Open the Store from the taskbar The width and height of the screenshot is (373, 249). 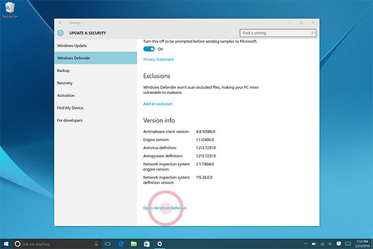147,244
